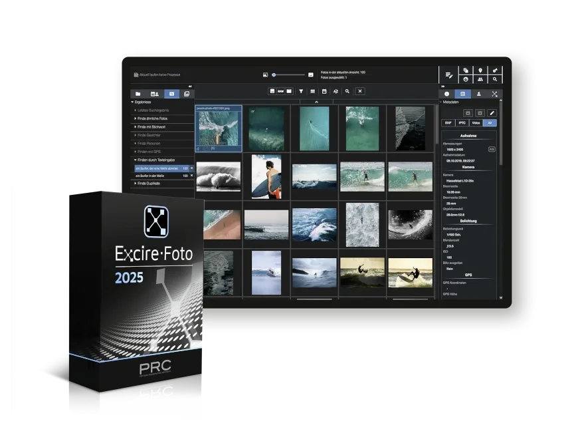Click the A-Z sort icon
Image resolution: width=574 pixels, height=439 pixels.
click(x=335, y=91)
